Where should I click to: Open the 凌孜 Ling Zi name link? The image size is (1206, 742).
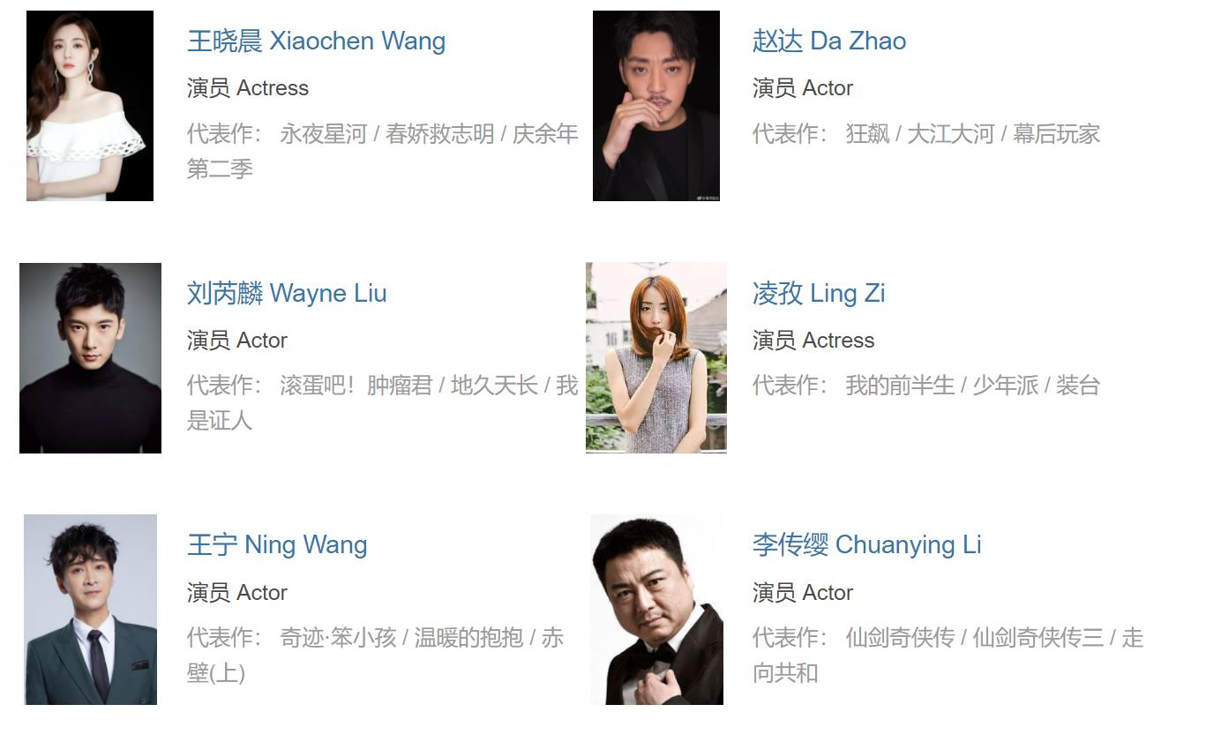[x=819, y=293]
